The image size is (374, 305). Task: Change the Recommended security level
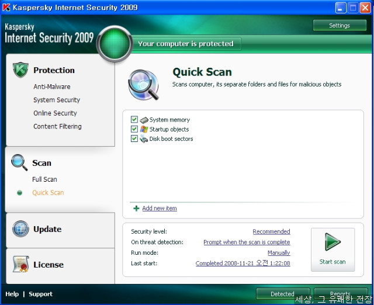(271, 231)
